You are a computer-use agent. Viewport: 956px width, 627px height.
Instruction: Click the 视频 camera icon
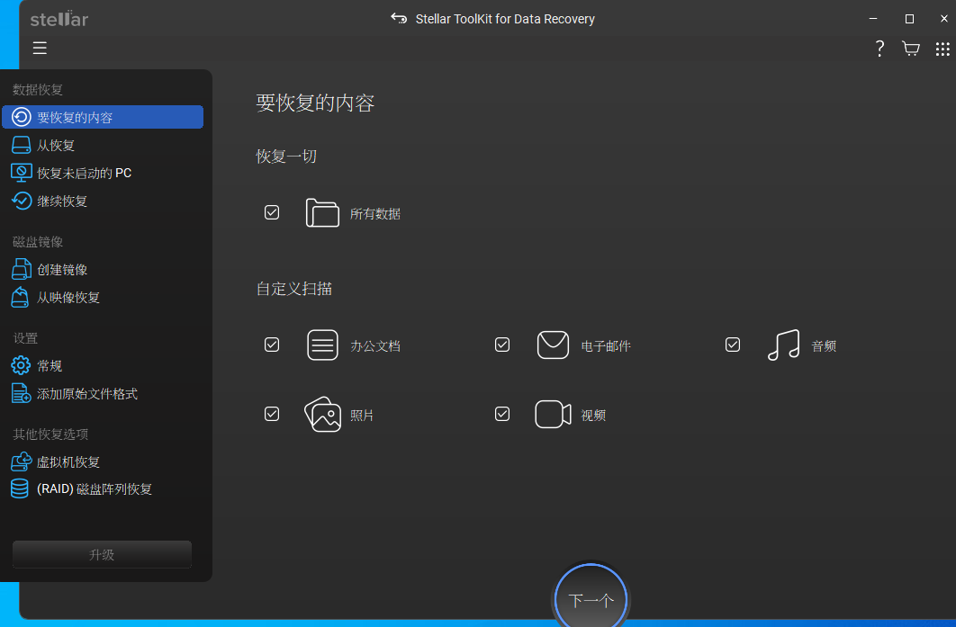click(x=553, y=415)
